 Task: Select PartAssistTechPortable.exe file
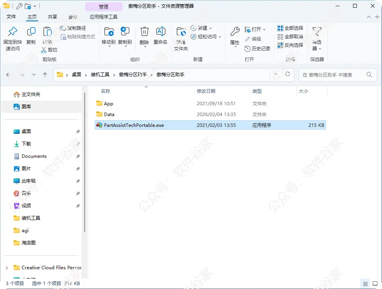[210, 125]
